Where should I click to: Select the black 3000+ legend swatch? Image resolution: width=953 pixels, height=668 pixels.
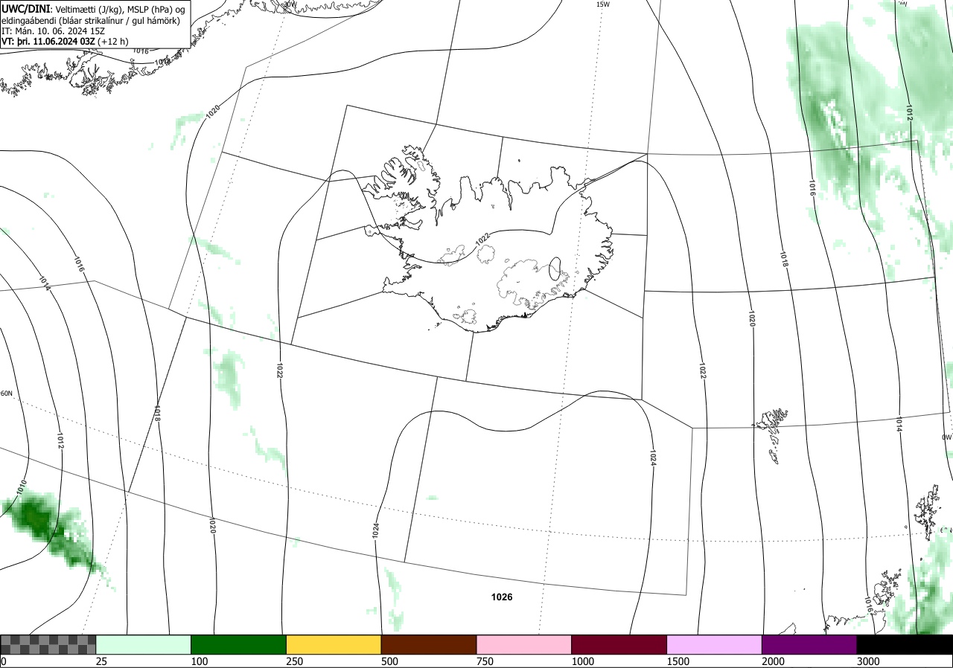pyautogui.click(x=905, y=644)
